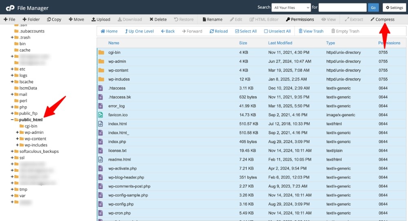Select cgi-bin under public_html in tree
This screenshot has height=221, width=408.
[31, 126]
